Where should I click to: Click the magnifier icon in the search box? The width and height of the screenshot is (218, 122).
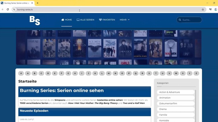(180, 20)
